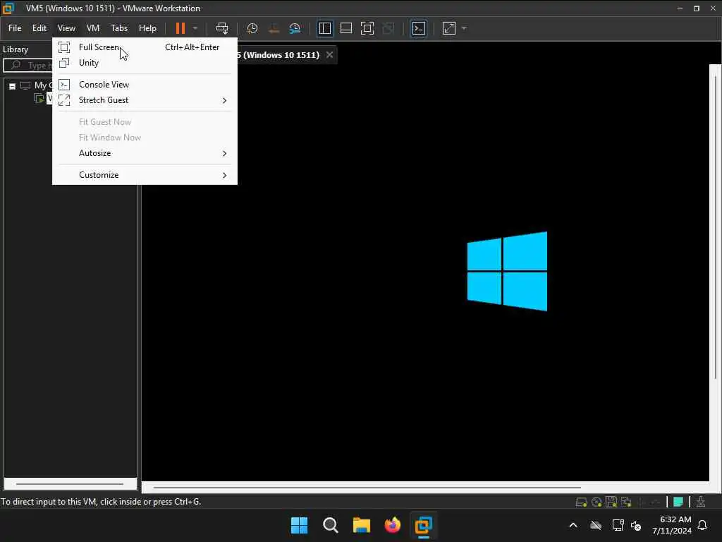Image resolution: width=722 pixels, height=542 pixels.
Task: Click the VM console horizontal scrollbar
Action: (367, 487)
